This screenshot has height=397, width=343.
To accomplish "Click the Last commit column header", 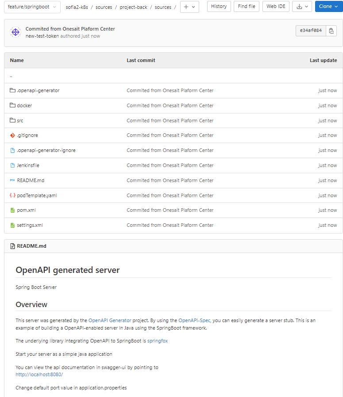I will click(141, 60).
